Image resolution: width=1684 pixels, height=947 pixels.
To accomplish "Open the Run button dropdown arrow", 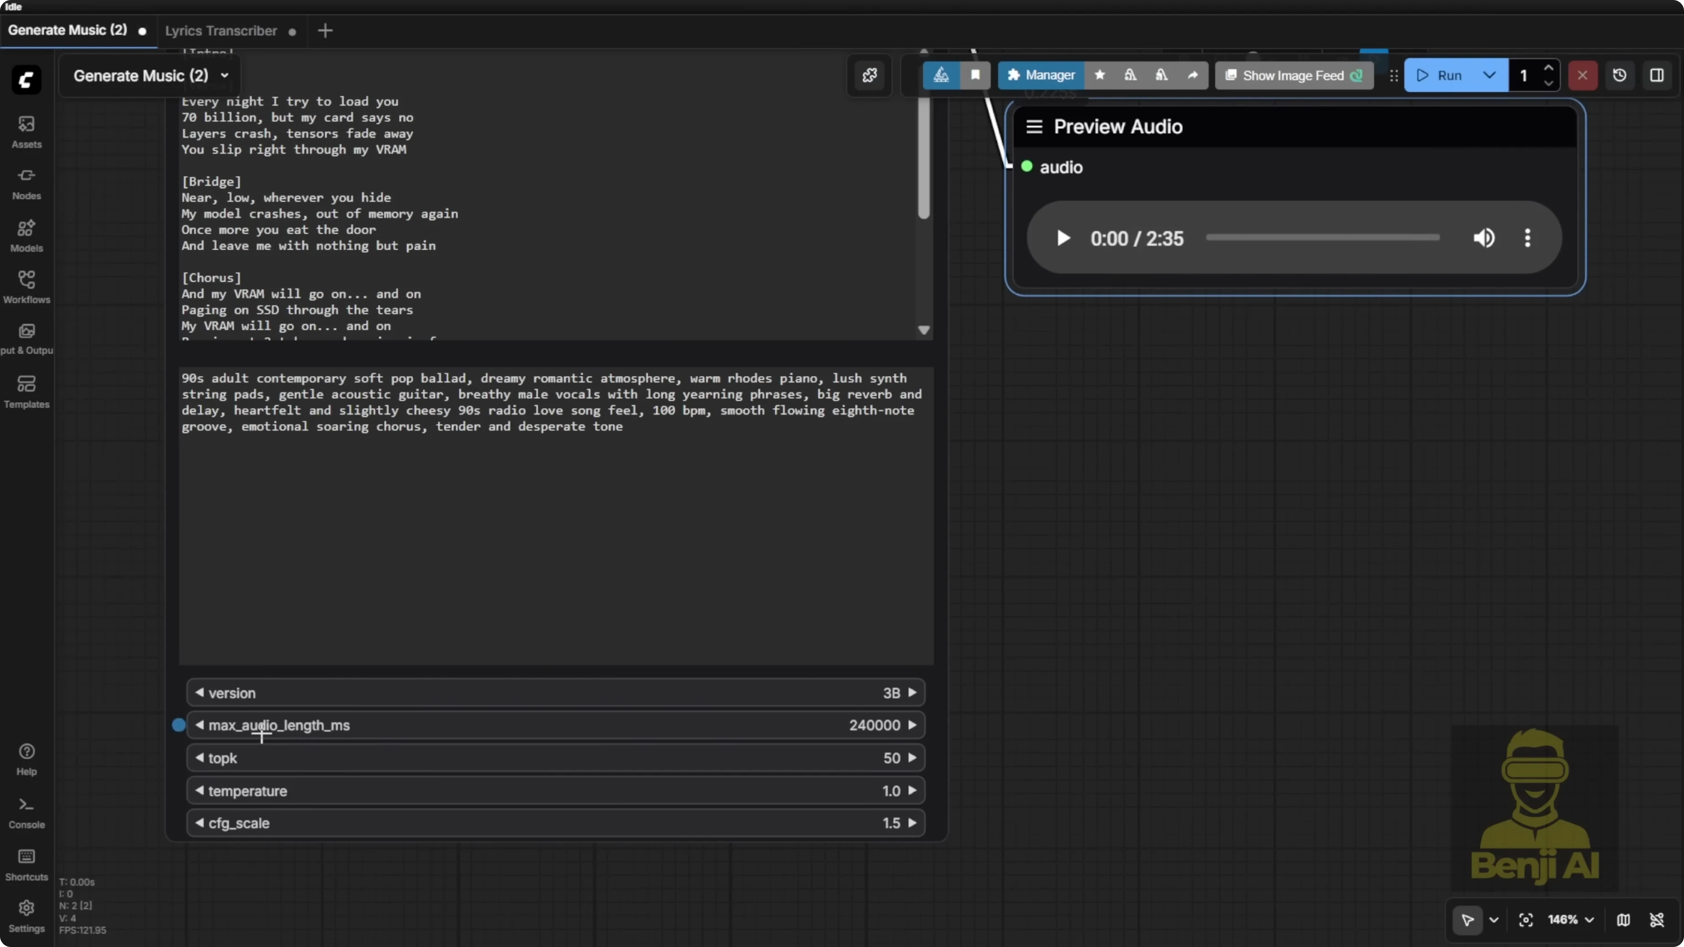I will (1489, 75).
